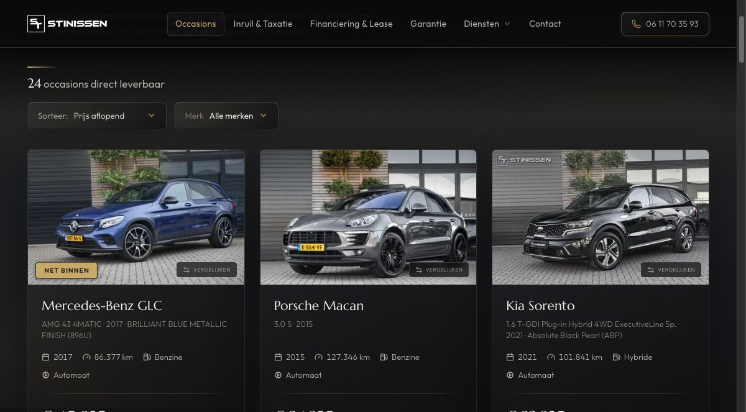746x412 pixels.
Task: Toggle Vergelijken on the Kia Sorento
Action: tap(671, 270)
